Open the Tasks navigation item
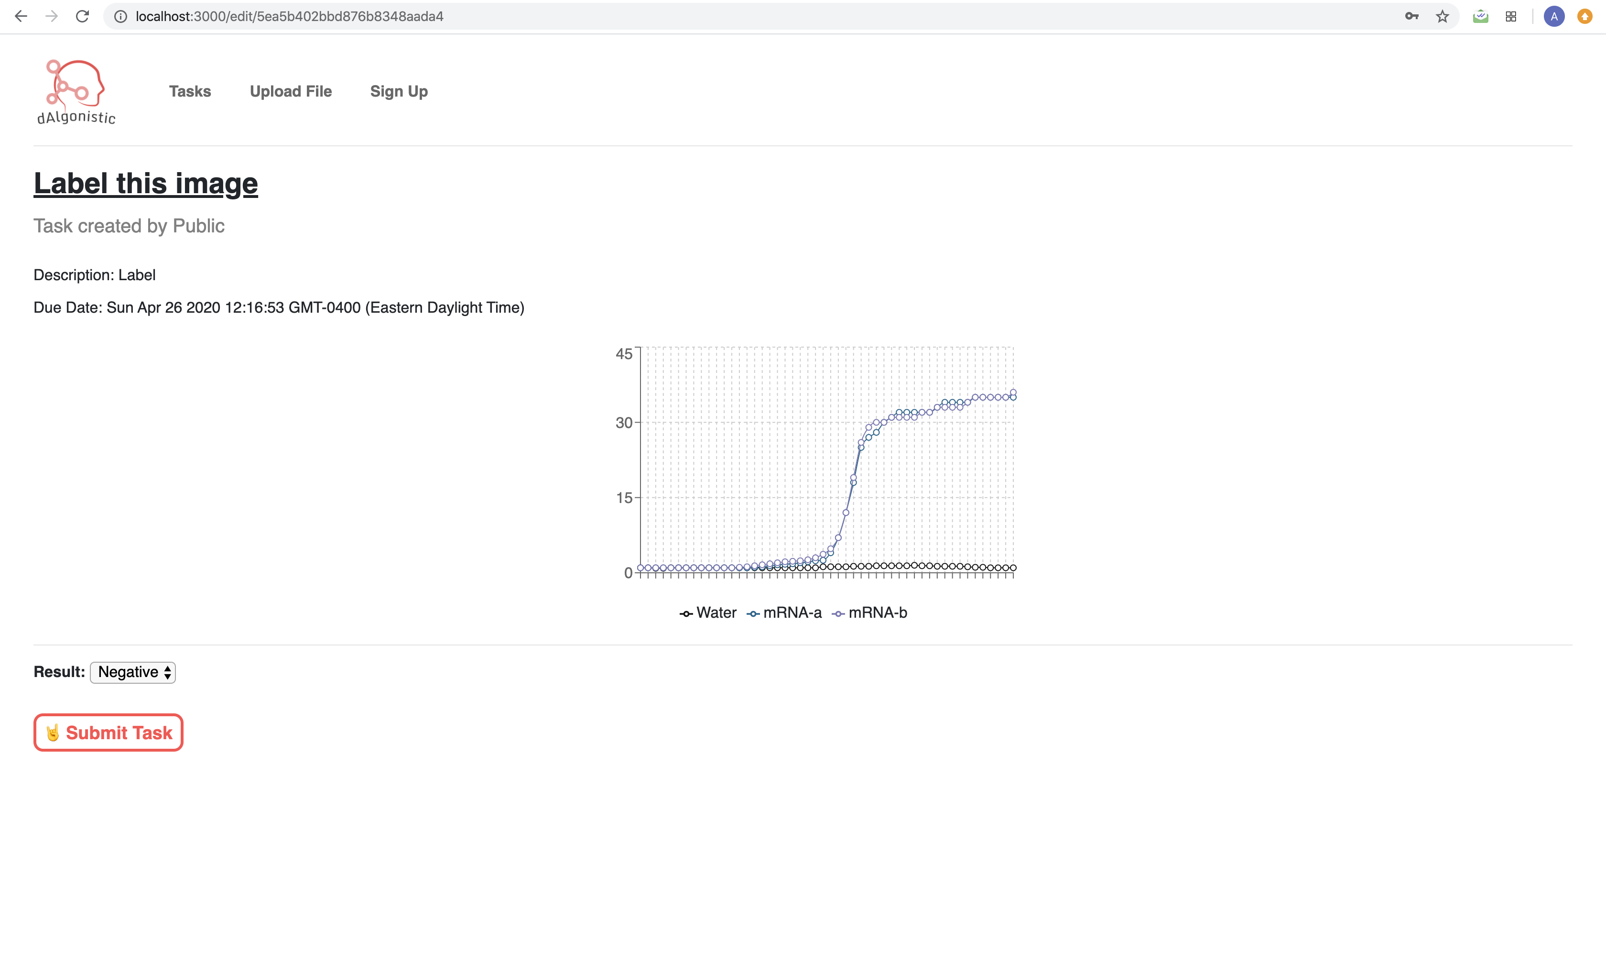 point(190,91)
